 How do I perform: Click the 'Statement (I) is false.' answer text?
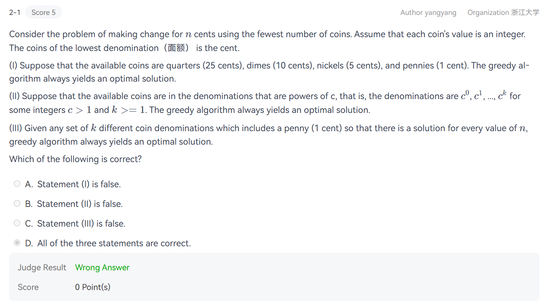coord(79,184)
